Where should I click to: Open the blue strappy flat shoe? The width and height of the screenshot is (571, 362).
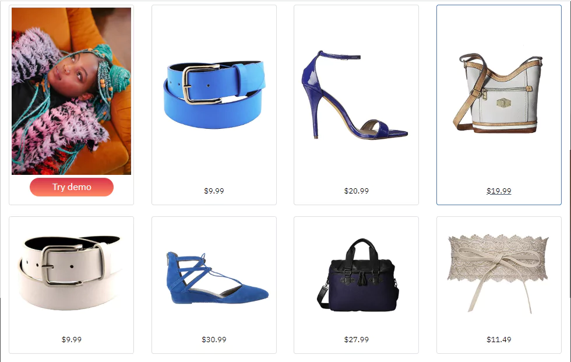(x=217, y=278)
